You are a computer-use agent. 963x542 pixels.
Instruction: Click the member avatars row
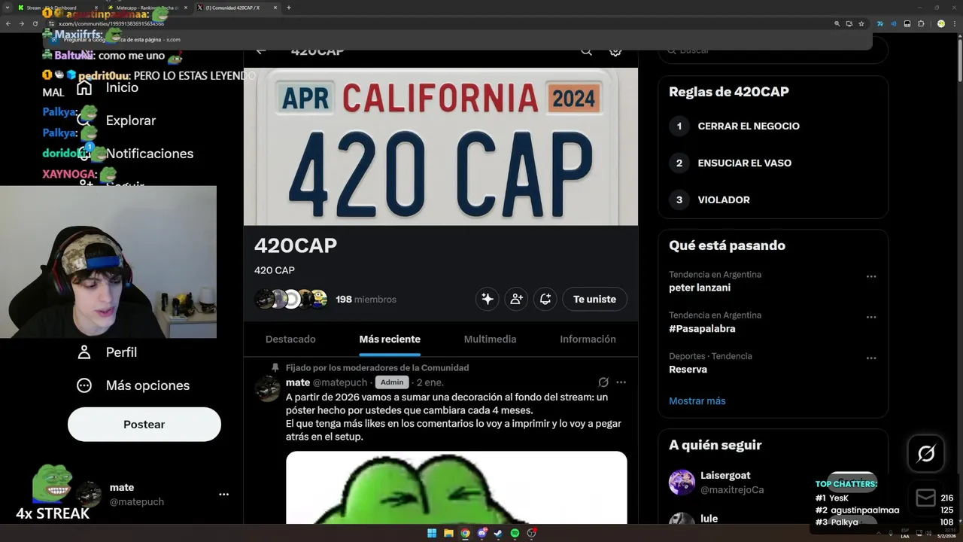[x=291, y=299]
